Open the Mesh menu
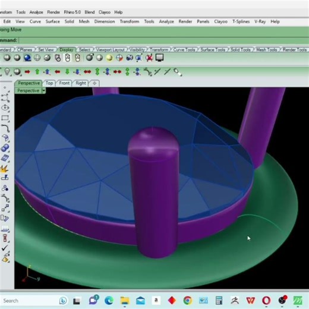 point(84,21)
